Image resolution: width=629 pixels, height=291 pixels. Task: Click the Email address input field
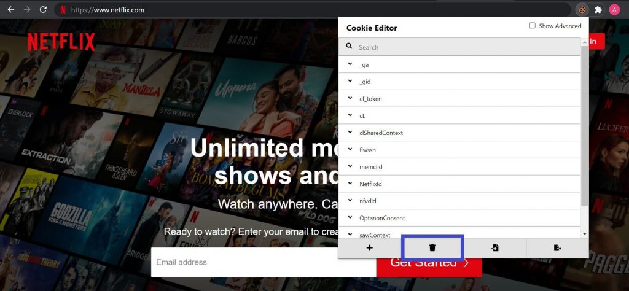tap(263, 263)
